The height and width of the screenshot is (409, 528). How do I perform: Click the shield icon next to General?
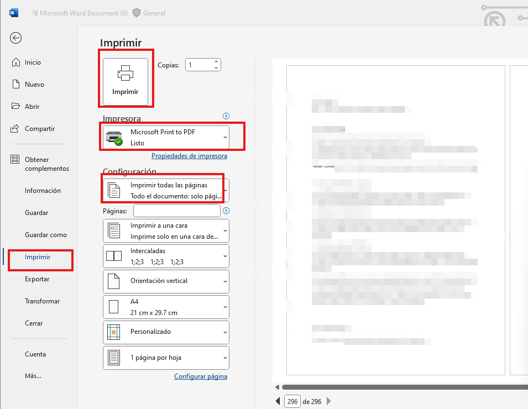[137, 13]
